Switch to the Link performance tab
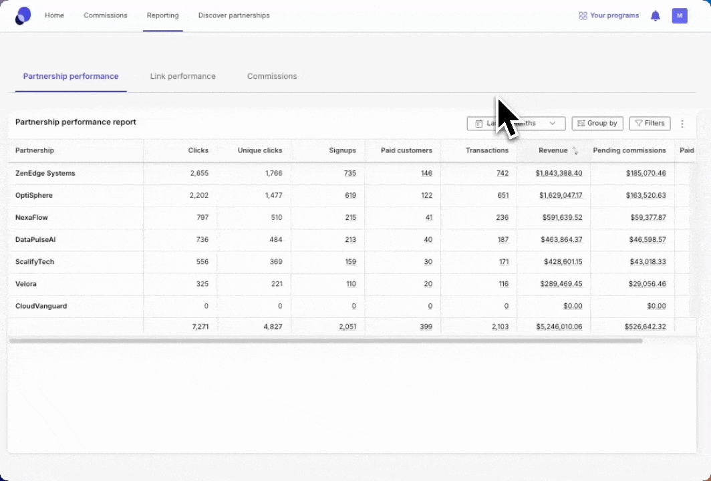 [182, 76]
